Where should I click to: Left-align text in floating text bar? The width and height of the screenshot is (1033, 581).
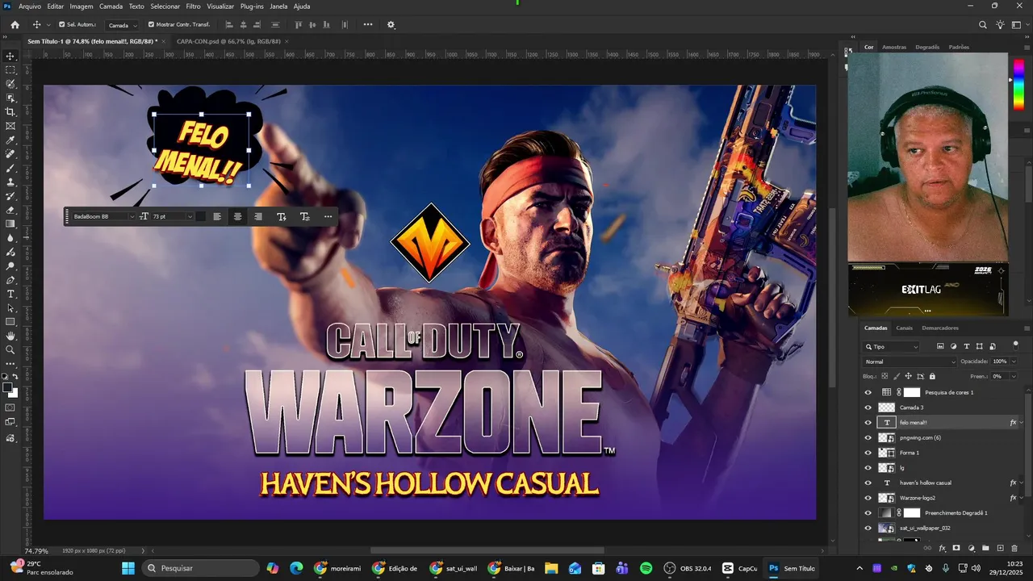[x=217, y=216]
